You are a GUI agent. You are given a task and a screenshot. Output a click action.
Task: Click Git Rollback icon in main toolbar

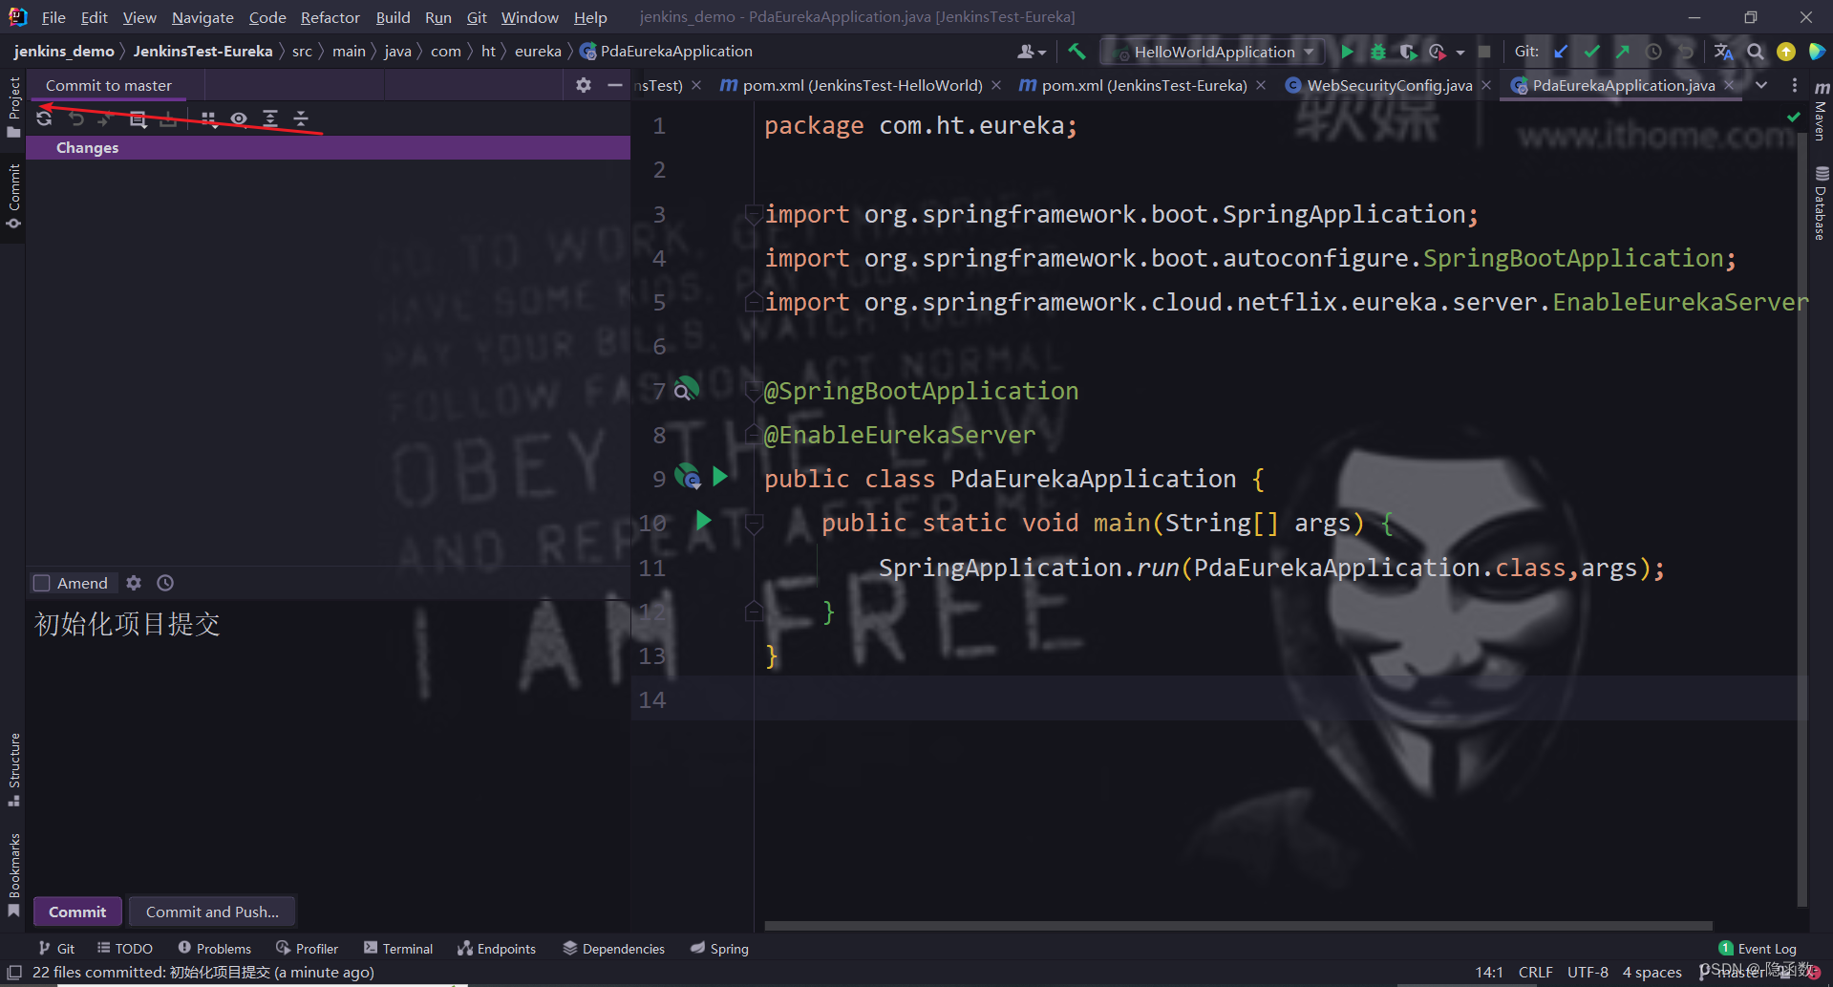(1685, 52)
